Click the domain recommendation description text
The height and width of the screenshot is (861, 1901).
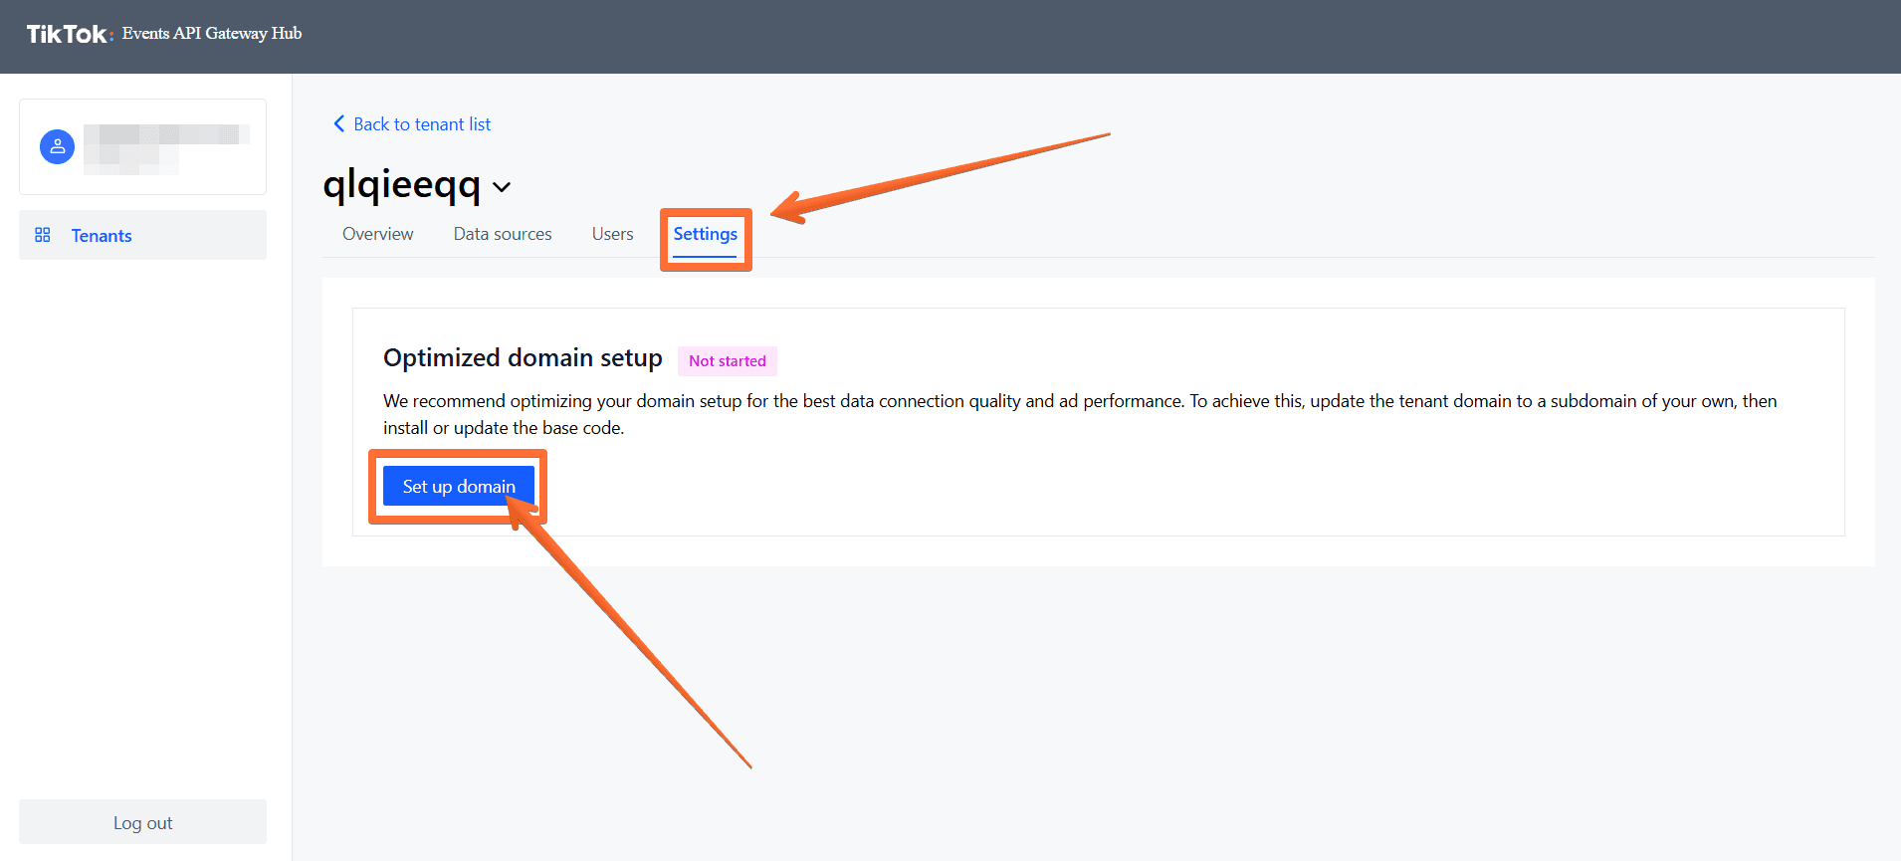coord(1080,414)
